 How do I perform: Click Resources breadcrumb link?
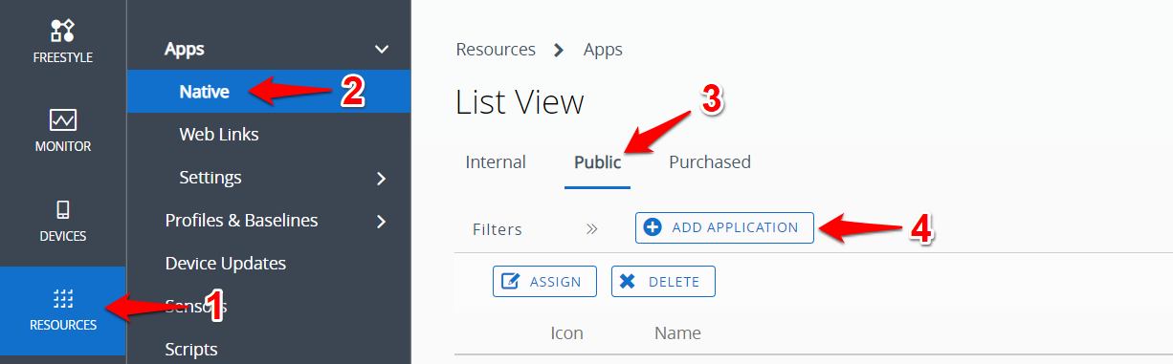pos(496,49)
